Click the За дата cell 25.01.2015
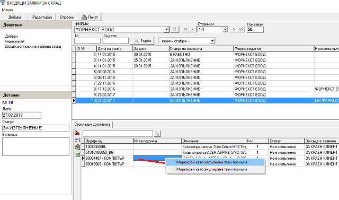 click(x=151, y=60)
